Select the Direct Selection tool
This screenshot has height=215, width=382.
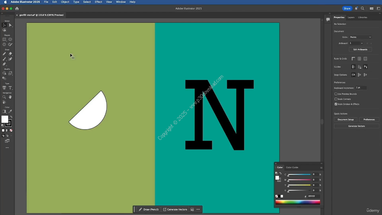[10, 25]
